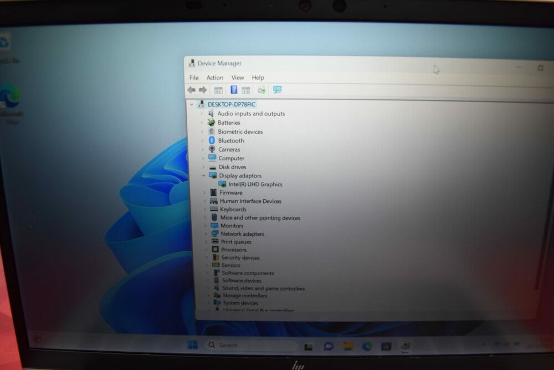Screen dimensions: 554x370
Task: Select Sound, video and game controllers
Action: coord(264,288)
